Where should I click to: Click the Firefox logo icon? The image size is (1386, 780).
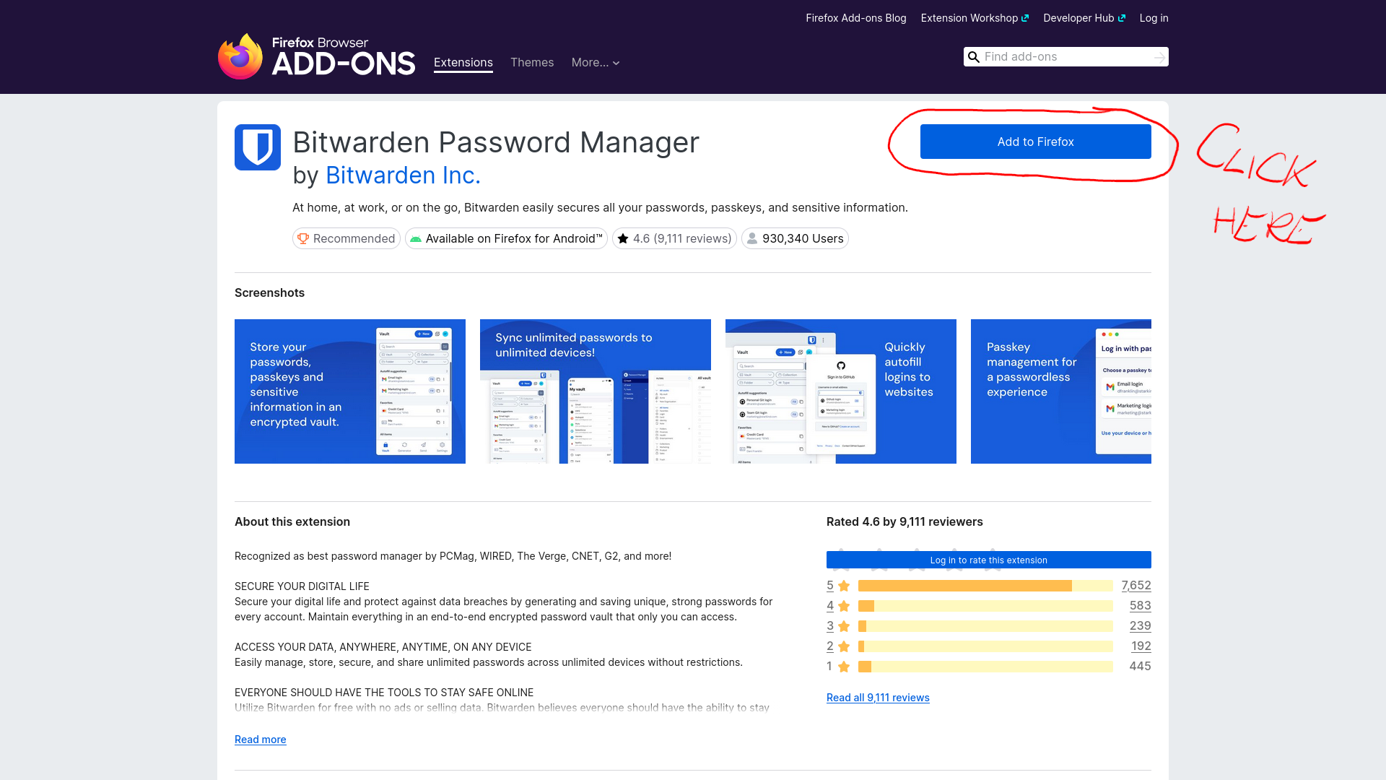[x=240, y=56]
